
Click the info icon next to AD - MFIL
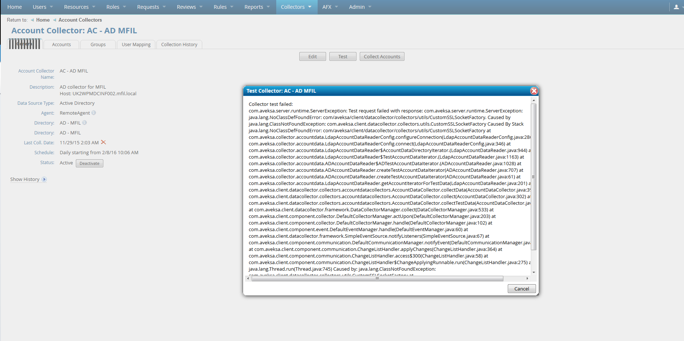pyautogui.click(x=85, y=123)
